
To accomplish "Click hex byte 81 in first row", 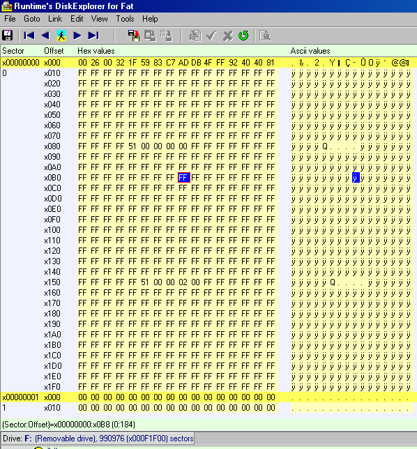I will coord(271,63).
